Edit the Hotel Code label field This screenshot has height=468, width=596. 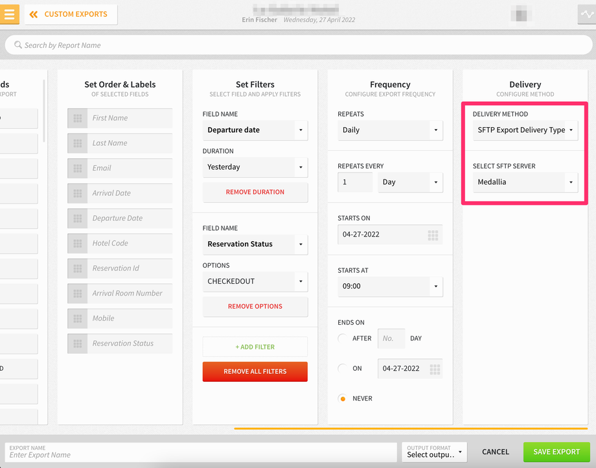[130, 243]
